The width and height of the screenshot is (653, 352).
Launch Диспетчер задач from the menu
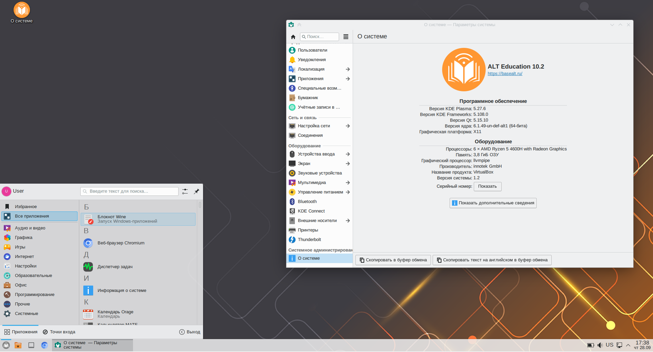pyautogui.click(x=138, y=267)
